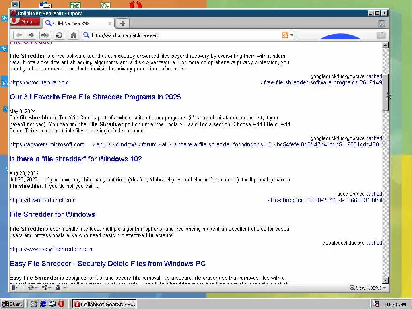The width and height of the screenshot is (412, 309).
Task: Click the scrollbar up arrow
Action: (385, 45)
